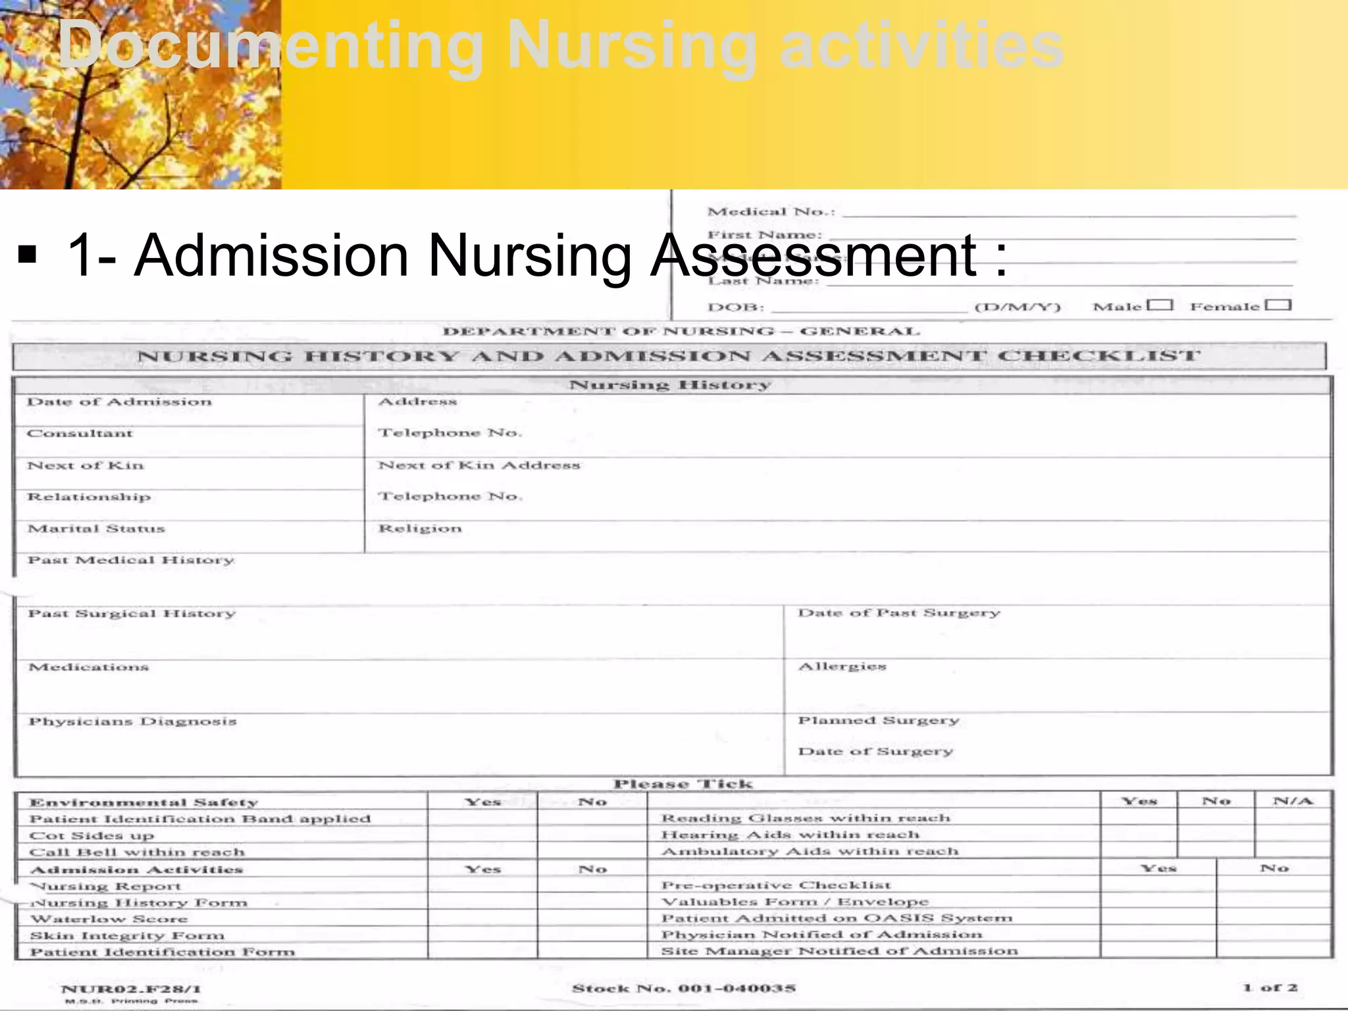This screenshot has height=1011, width=1348.
Task: Tick the Female checkbox
Action: coord(1278,305)
